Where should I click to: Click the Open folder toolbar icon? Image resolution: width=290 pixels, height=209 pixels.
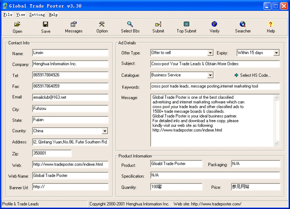(x=17, y=24)
